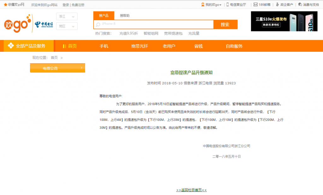Open the 宽带光纤 navigation item

[x=139, y=46]
